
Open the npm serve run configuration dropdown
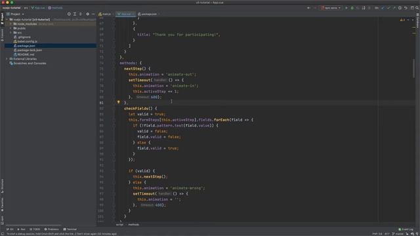pyautogui.click(x=331, y=8)
